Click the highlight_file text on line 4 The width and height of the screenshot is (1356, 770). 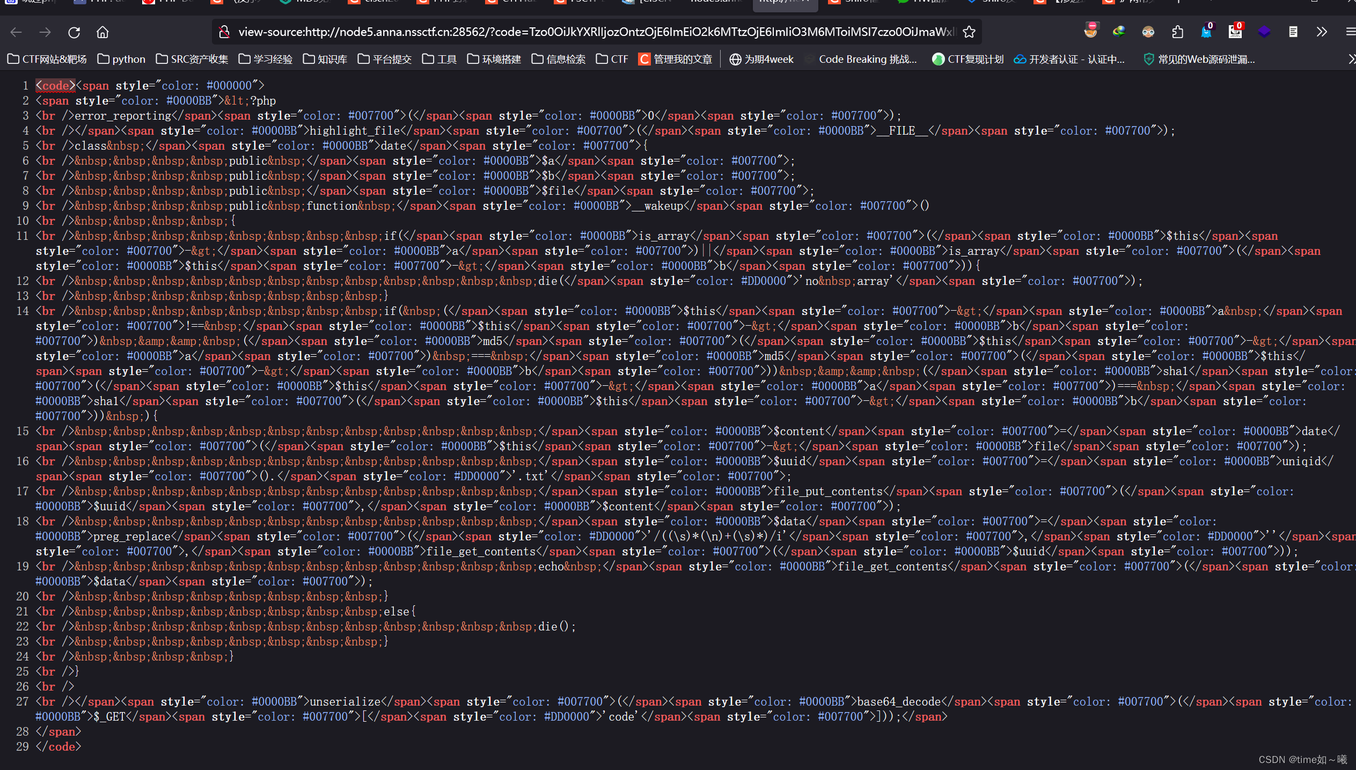point(355,130)
